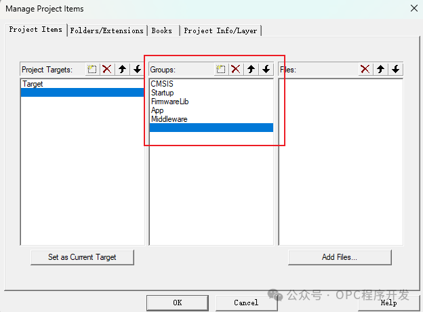Open Folders/Extensions tab
This screenshot has height=312, width=423.
tap(107, 30)
